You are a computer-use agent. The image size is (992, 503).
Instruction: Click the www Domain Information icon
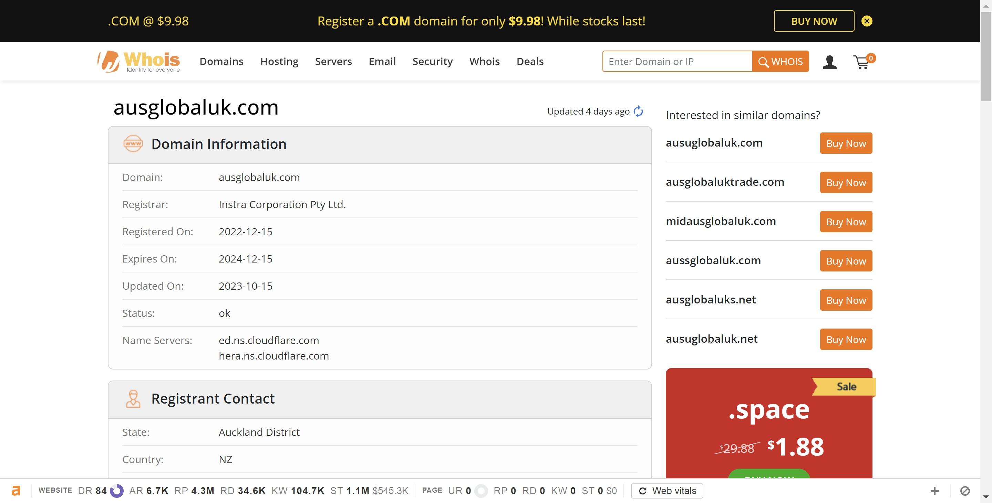tap(133, 144)
